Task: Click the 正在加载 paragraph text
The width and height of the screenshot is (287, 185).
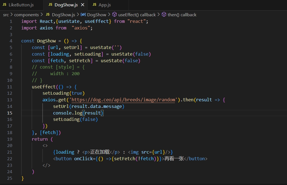Action: 100,152
